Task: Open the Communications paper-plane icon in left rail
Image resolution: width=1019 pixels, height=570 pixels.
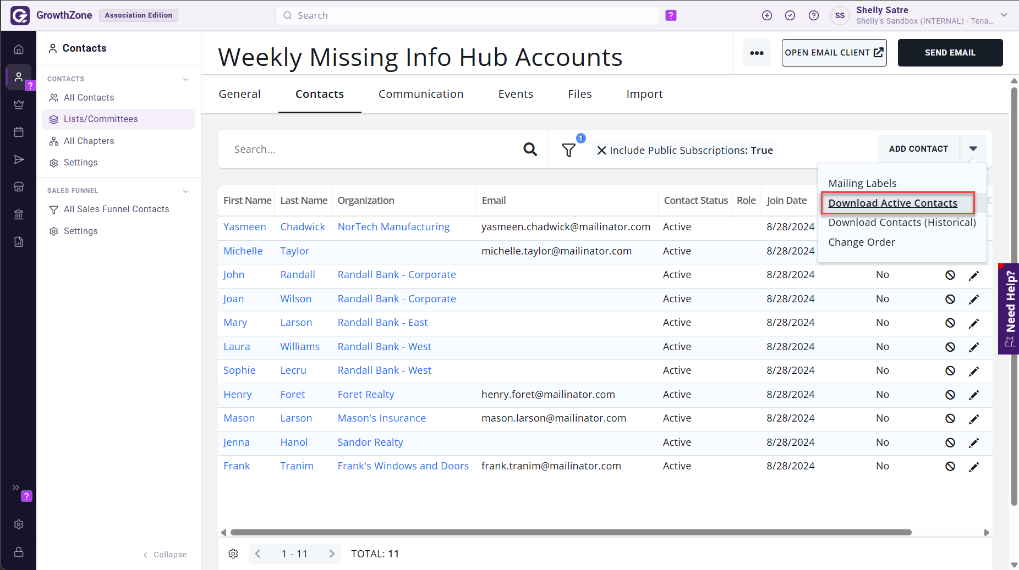Action: point(19,159)
